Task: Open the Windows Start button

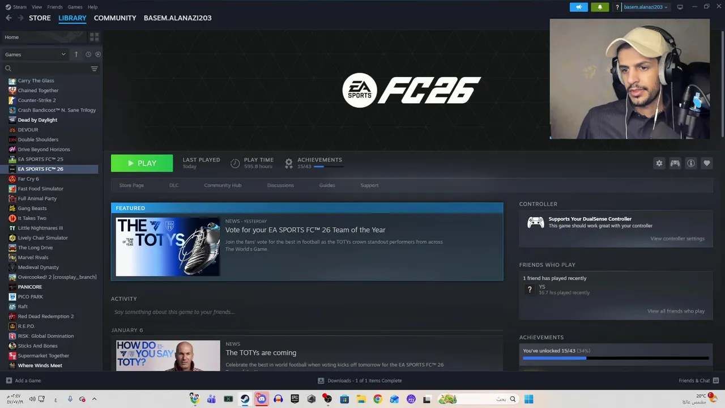Action: (528, 399)
